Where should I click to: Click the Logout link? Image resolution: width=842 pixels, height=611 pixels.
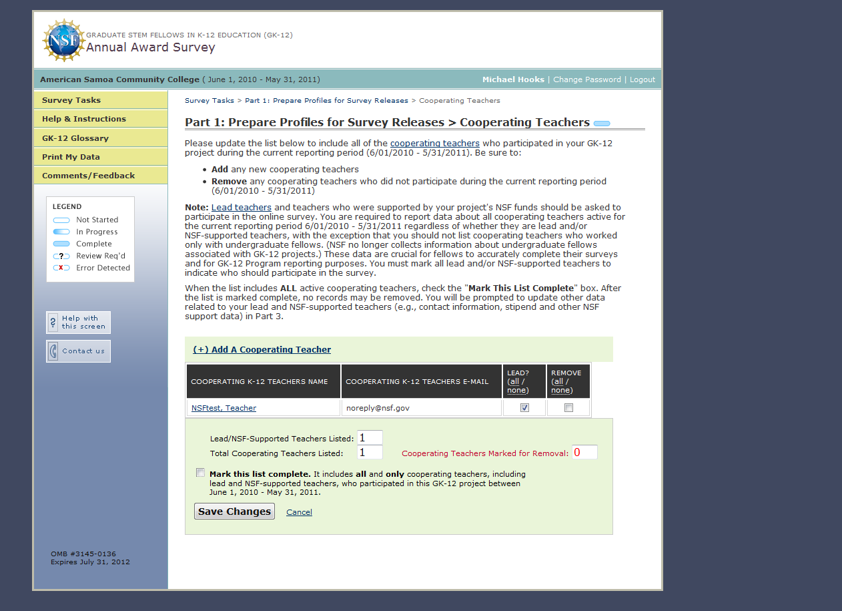click(x=643, y=79)
